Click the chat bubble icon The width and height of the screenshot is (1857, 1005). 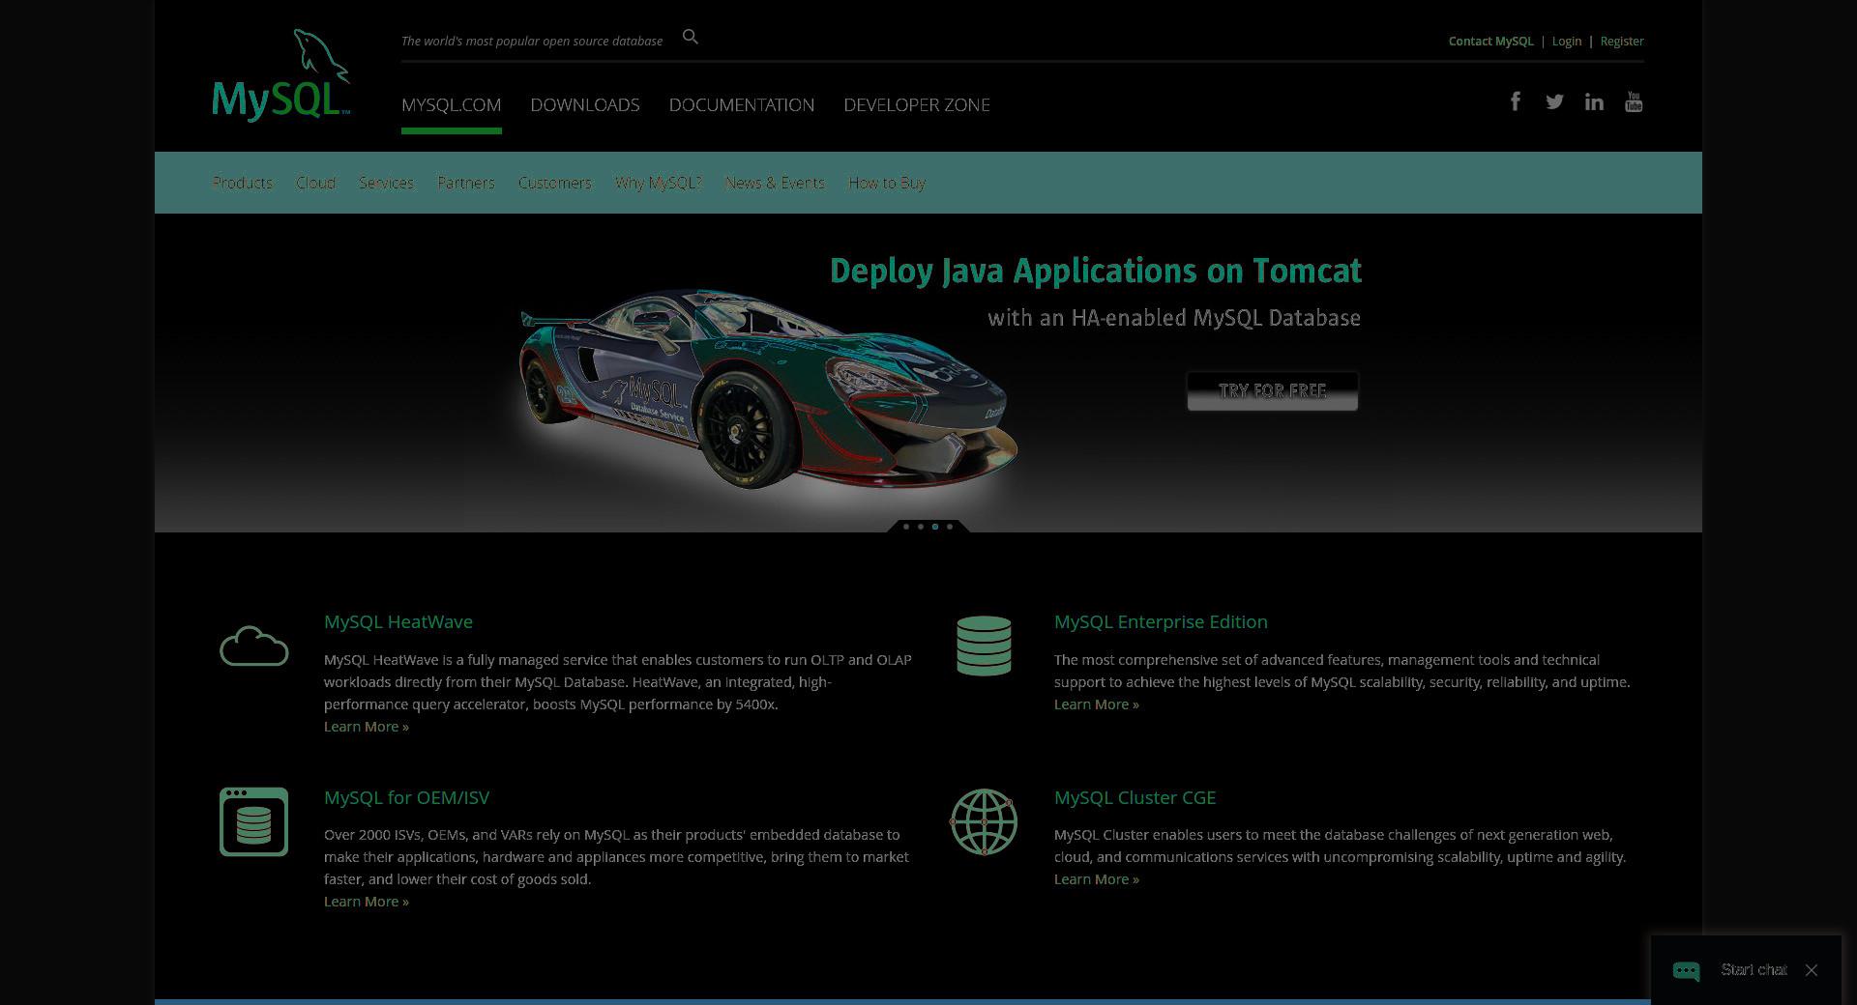point(1686,970)
